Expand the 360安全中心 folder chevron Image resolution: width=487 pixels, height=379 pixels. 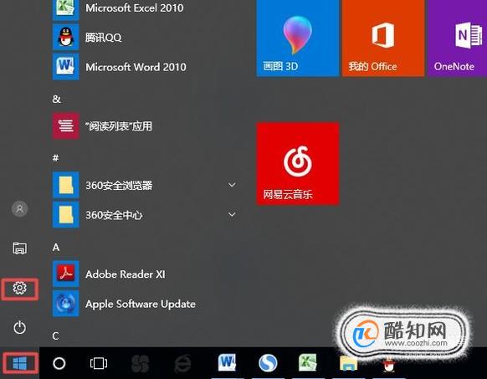tap(232, 214)
